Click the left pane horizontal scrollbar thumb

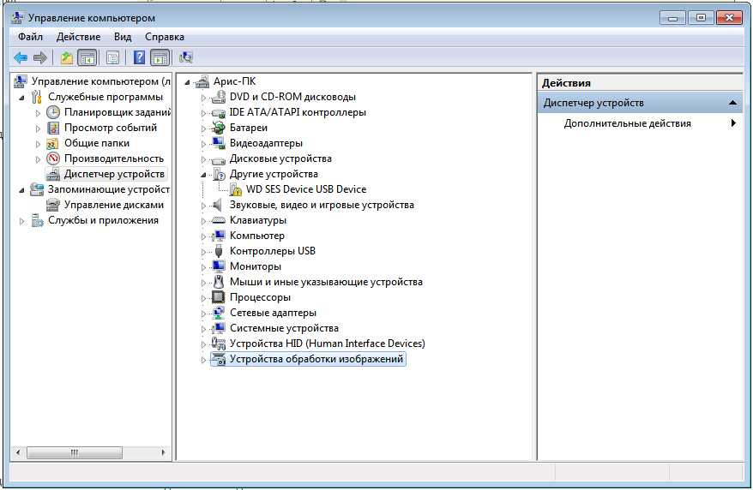coord(75,452)
